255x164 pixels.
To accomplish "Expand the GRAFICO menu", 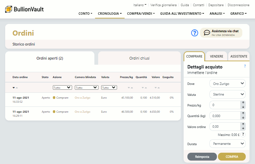I will point(239,14).
